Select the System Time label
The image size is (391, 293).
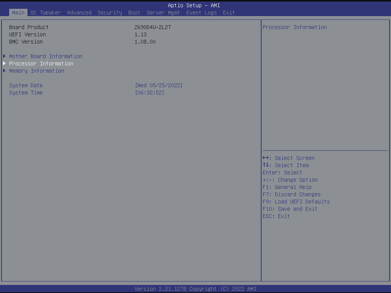pos(26,93)
